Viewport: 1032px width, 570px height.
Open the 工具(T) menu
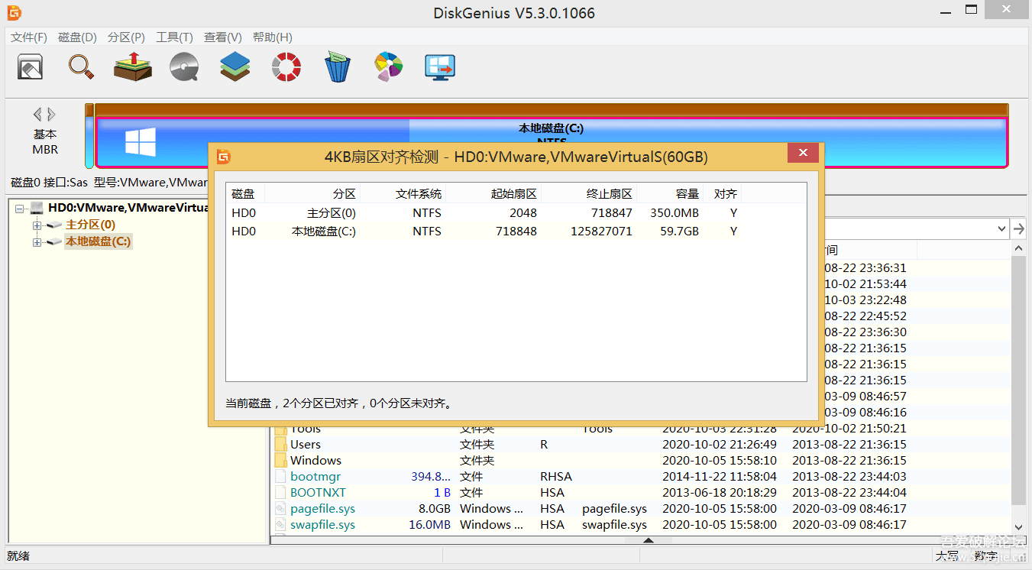174,37
